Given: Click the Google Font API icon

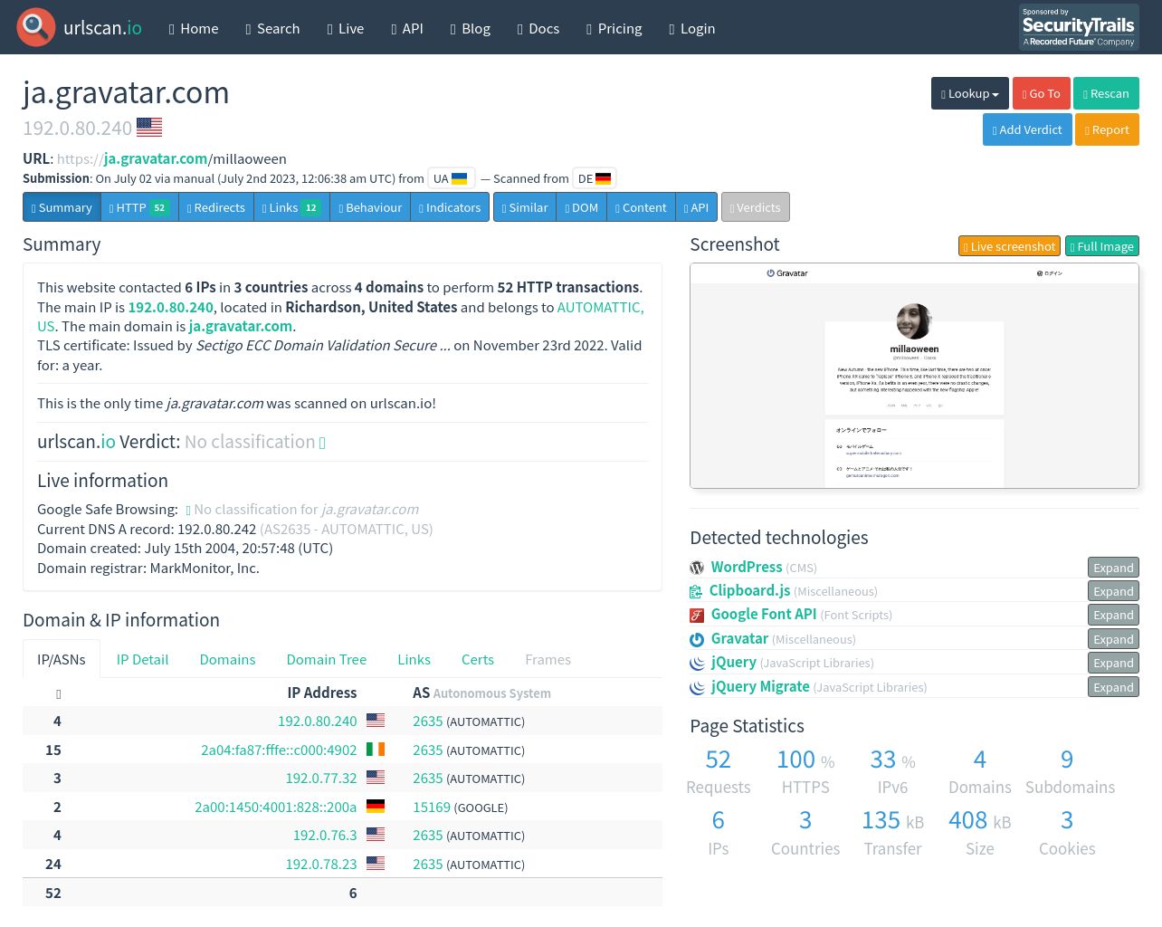Looking at the screenshot, I should (x=697, y=615).
